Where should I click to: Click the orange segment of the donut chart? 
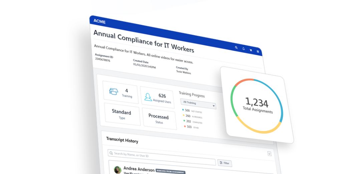pos(244,81)
